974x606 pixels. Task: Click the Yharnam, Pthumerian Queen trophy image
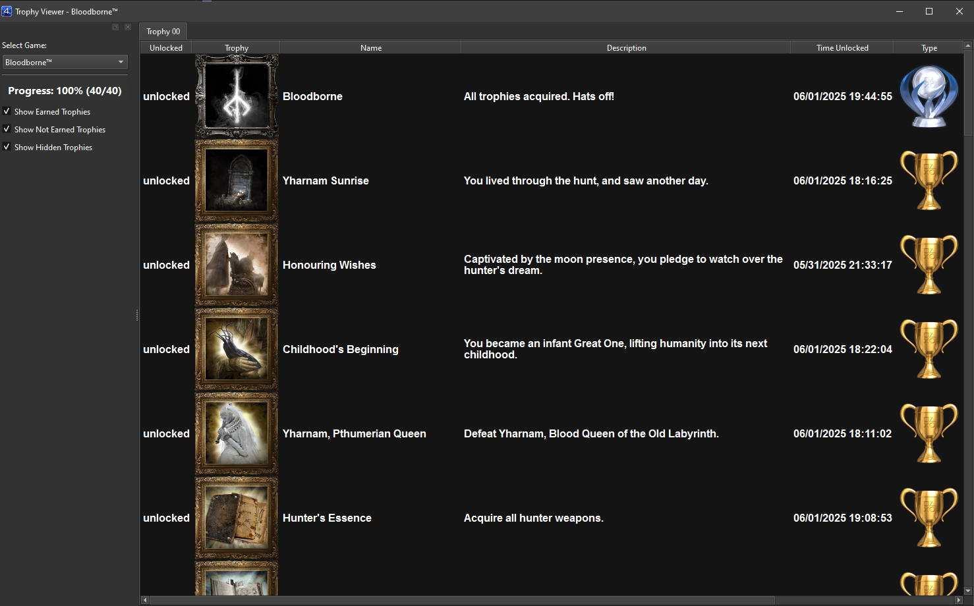coord(237,433)
